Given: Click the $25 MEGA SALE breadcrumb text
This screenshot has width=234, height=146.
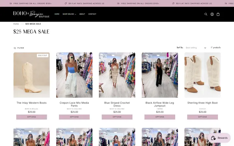Looking at the screenshot, I should pos(33,24).
